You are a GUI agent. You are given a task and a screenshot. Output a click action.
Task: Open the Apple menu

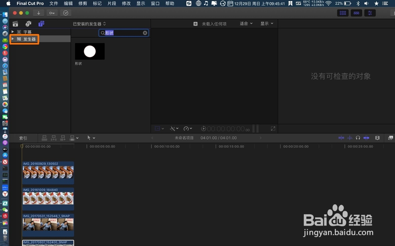(x=8, y=3)
